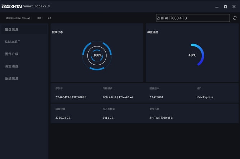
Task: Open the 帮助 help menu
Action: 39,18
